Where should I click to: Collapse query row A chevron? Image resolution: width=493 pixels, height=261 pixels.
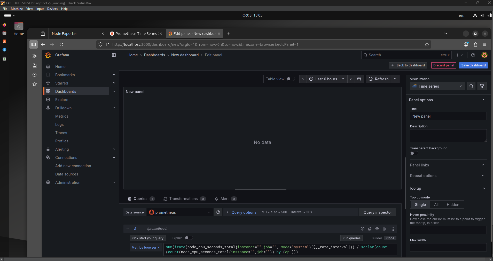pos(128,229)
